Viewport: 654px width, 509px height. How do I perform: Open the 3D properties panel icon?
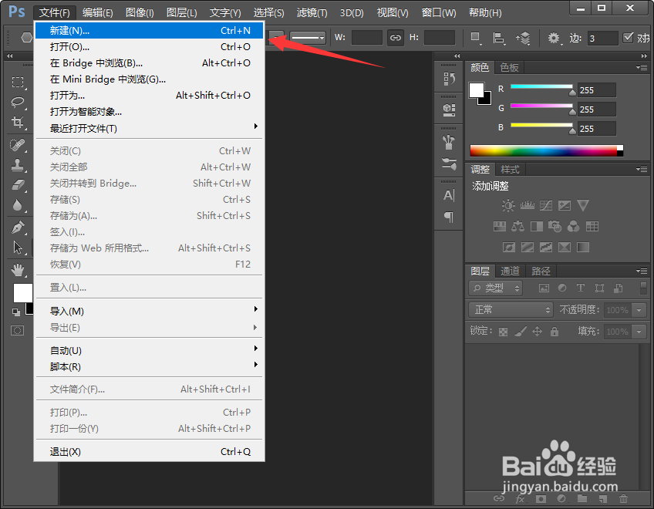pos(449,110)
